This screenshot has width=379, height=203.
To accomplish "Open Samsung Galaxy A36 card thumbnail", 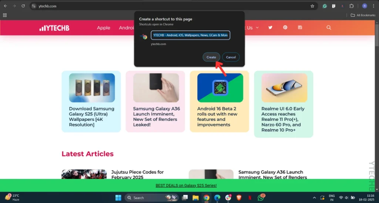I will (x=156, y=88).
